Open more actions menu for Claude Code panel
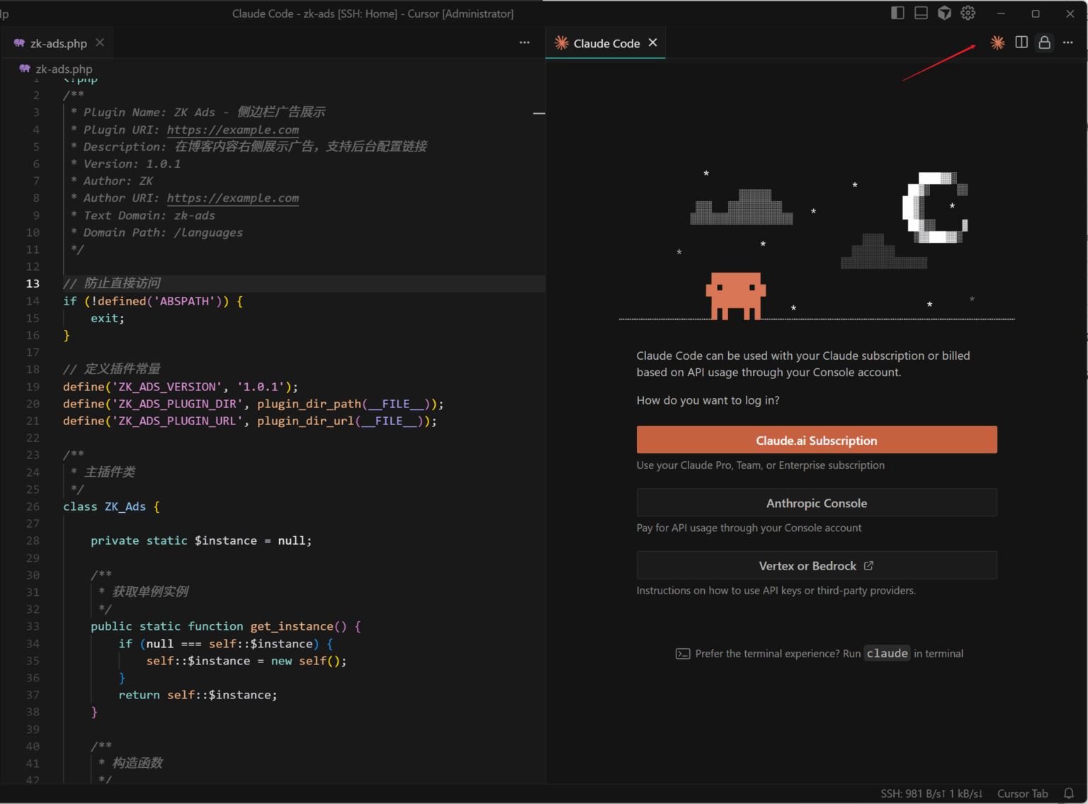Screen dimensions: 1088x804 tap(1067, 43)
